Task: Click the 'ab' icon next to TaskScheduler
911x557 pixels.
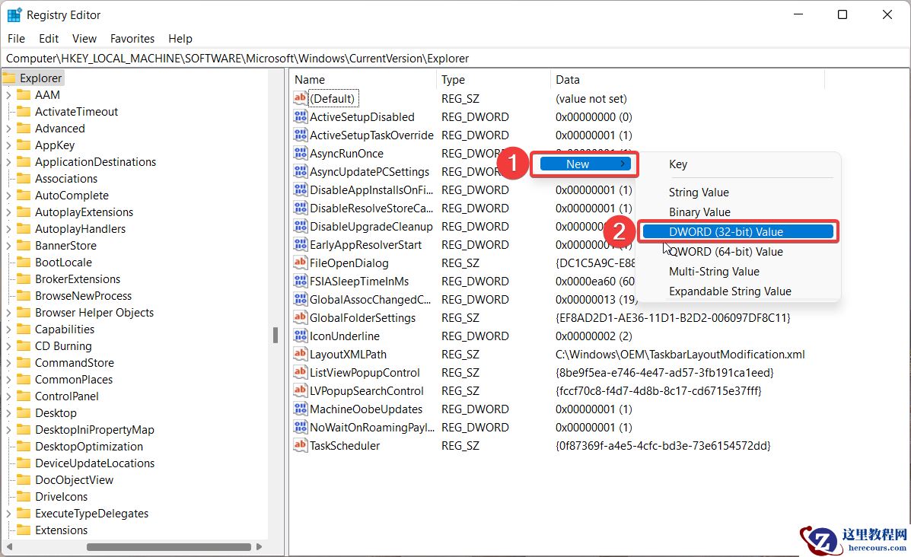Action: click(300, 445)
